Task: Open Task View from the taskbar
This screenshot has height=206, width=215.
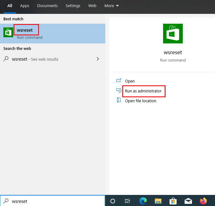Action: [127, 201]
